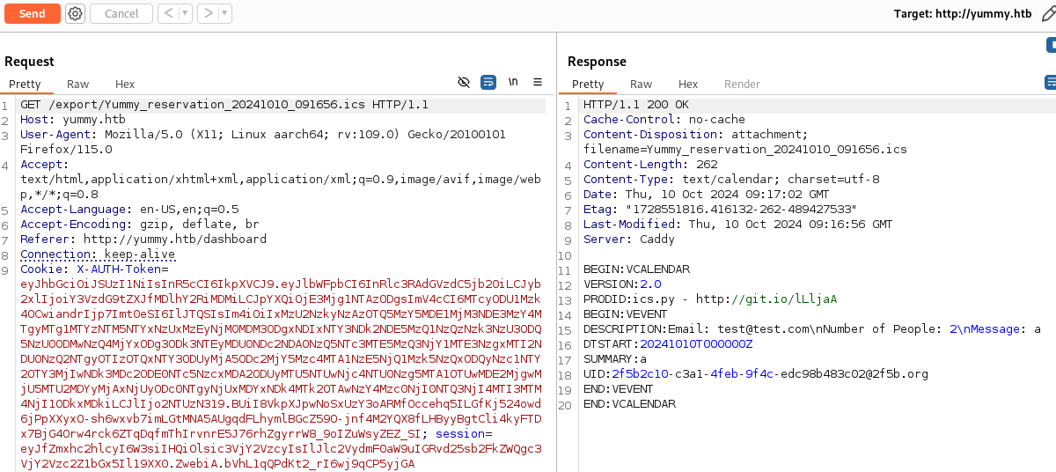
Task: Select the Response Raw tab
Action: pos(642,85)
